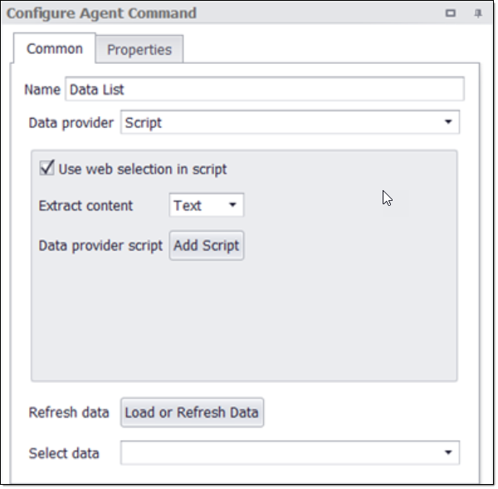Viewport: 498px width, 489px height.
Task: Open the empty Select data dropdown
Action: (x=290, y=453)
